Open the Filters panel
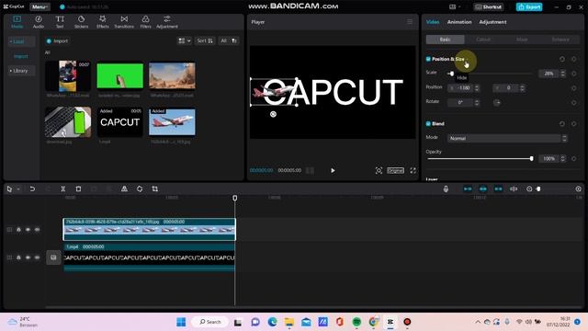 pos(145,22)
